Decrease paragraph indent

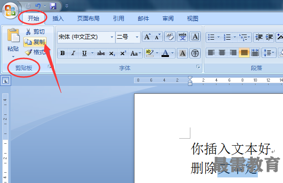point(259,37)
